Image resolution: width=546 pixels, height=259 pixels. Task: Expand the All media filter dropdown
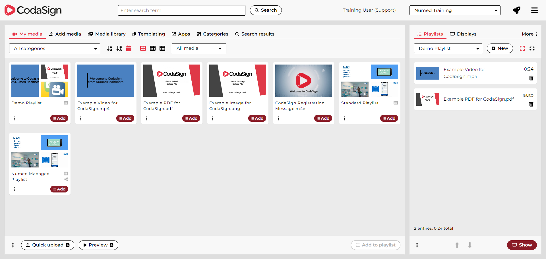tap(199, 48)
